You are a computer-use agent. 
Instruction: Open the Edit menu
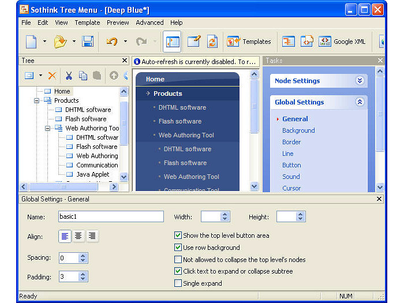tap(43, 23)
